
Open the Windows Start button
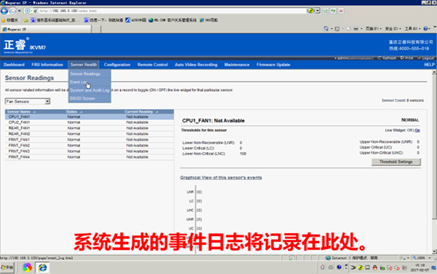[x=7, y=267]
